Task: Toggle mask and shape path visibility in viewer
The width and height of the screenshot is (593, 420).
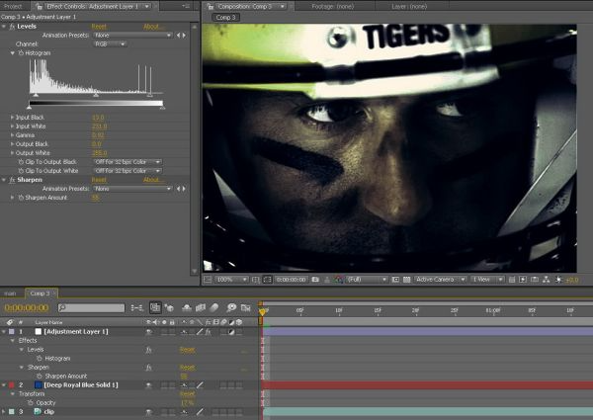Action: coord(268,280)
